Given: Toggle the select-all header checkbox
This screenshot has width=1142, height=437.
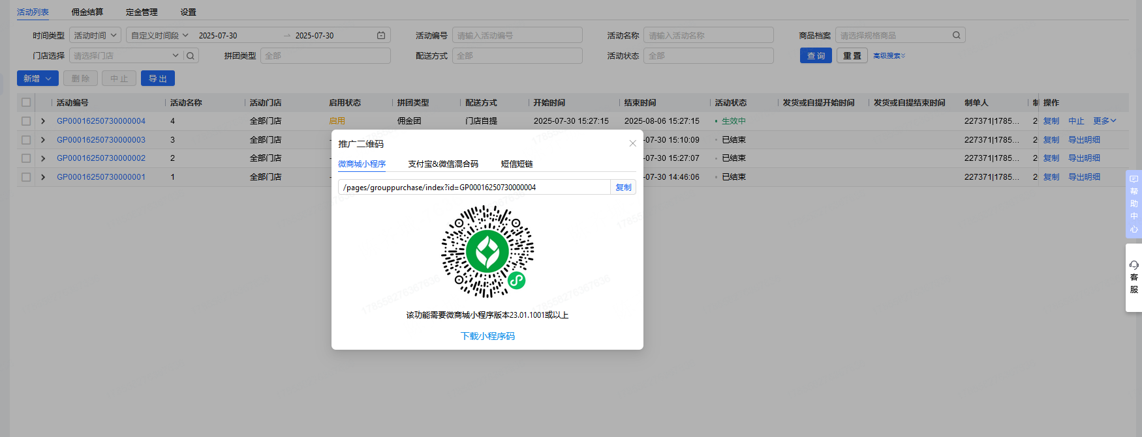Looking at the screenshot, I should point(26,102).
